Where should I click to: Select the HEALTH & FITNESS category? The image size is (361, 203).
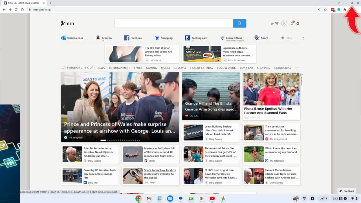202,68
